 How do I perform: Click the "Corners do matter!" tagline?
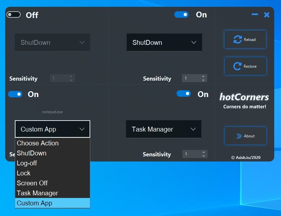pyautogui.click(x=245, y=107)
